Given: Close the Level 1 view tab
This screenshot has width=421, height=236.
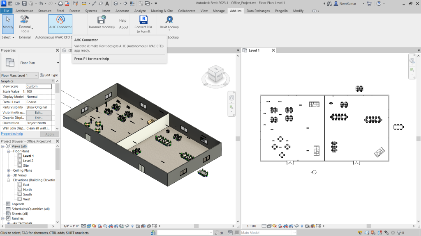Looking at the screenshot, I should click(x=273, y=50).
